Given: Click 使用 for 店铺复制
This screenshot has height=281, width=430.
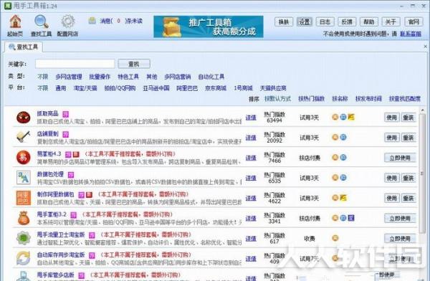Looking at the screenshot, I should pos(391,138).
